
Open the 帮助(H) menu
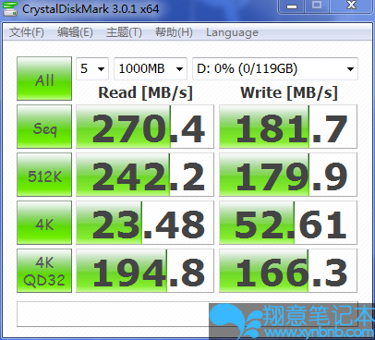coord(174,32)
